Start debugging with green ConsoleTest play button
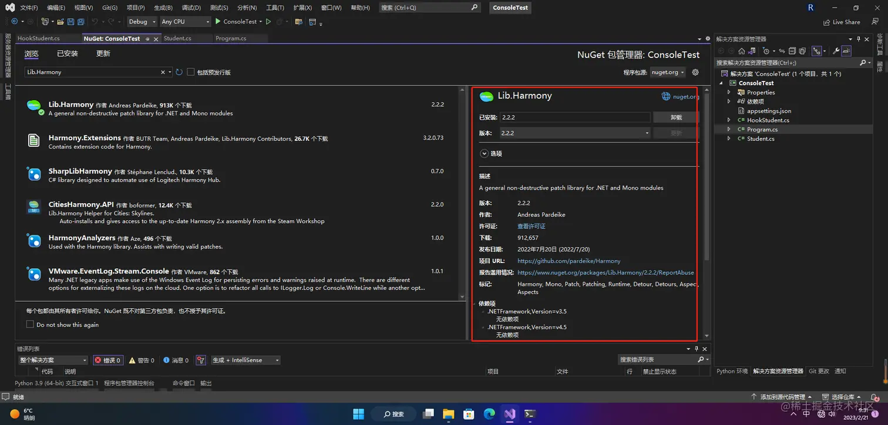Image resolution: width=888 pixels, height=425 pixels. pos(236,22)
